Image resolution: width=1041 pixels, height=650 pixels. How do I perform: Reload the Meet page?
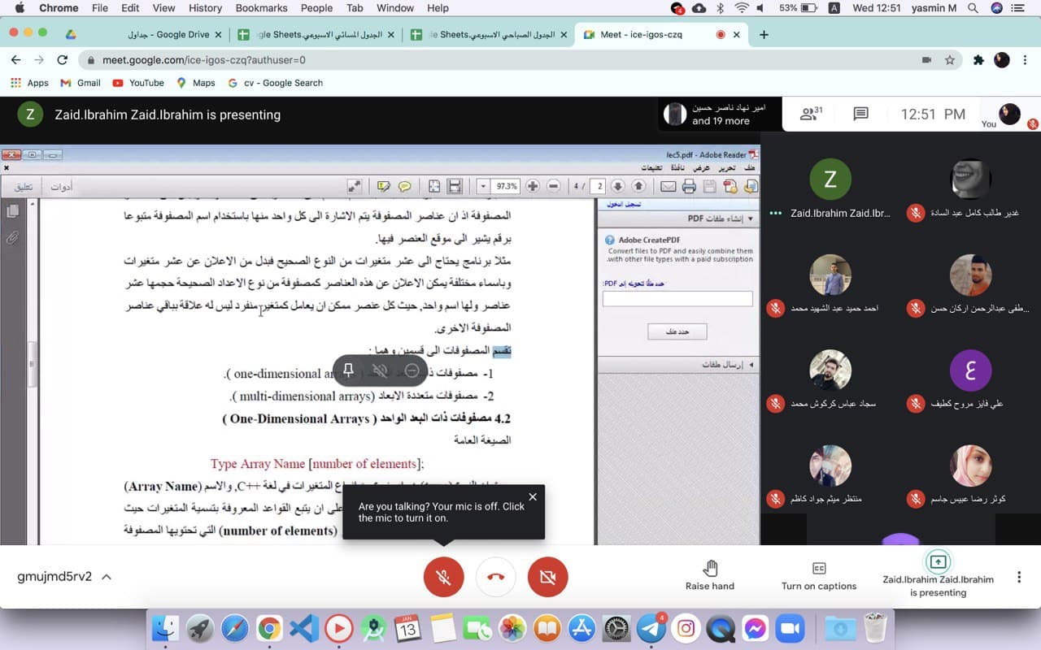63,60
